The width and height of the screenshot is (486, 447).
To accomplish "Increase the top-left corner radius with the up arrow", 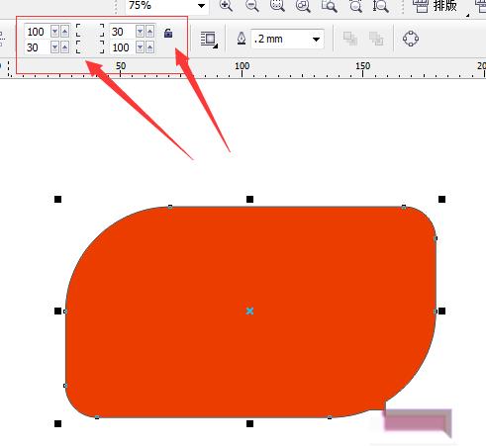I will (x=64, y=32).
